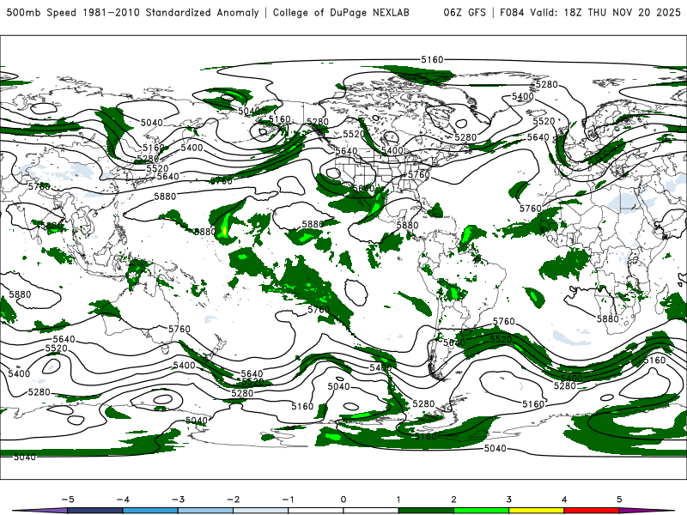Click the light blue -3 to -2 colorbar segment

(205, 511)
